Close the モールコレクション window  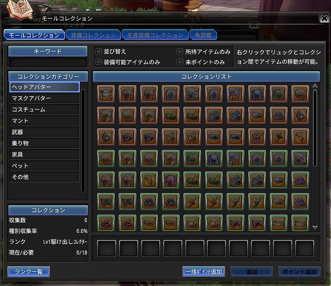[323, 19]
